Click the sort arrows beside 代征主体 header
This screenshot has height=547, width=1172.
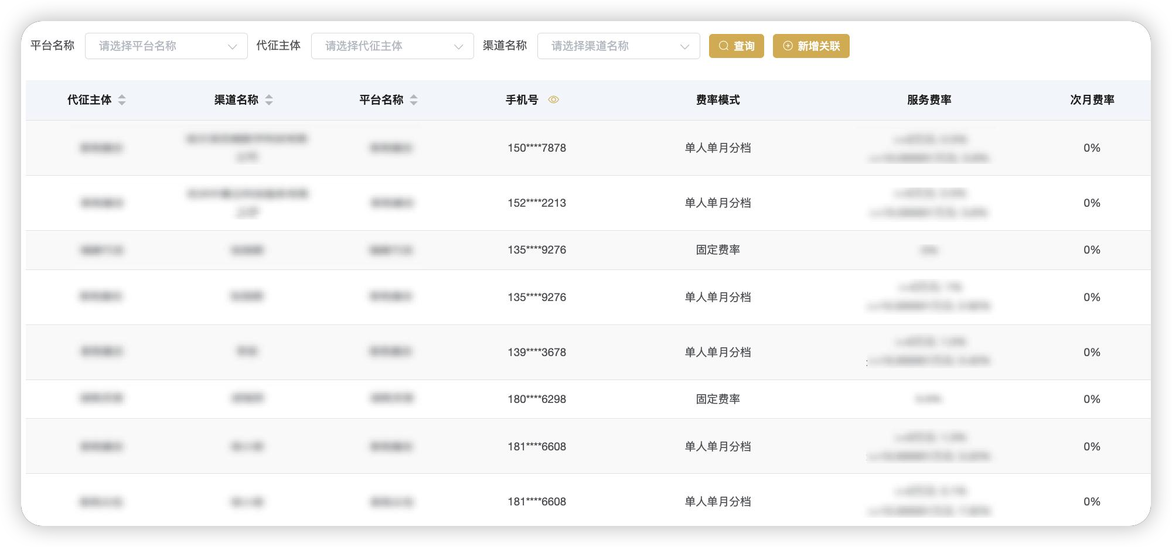(x=122, y=100)
